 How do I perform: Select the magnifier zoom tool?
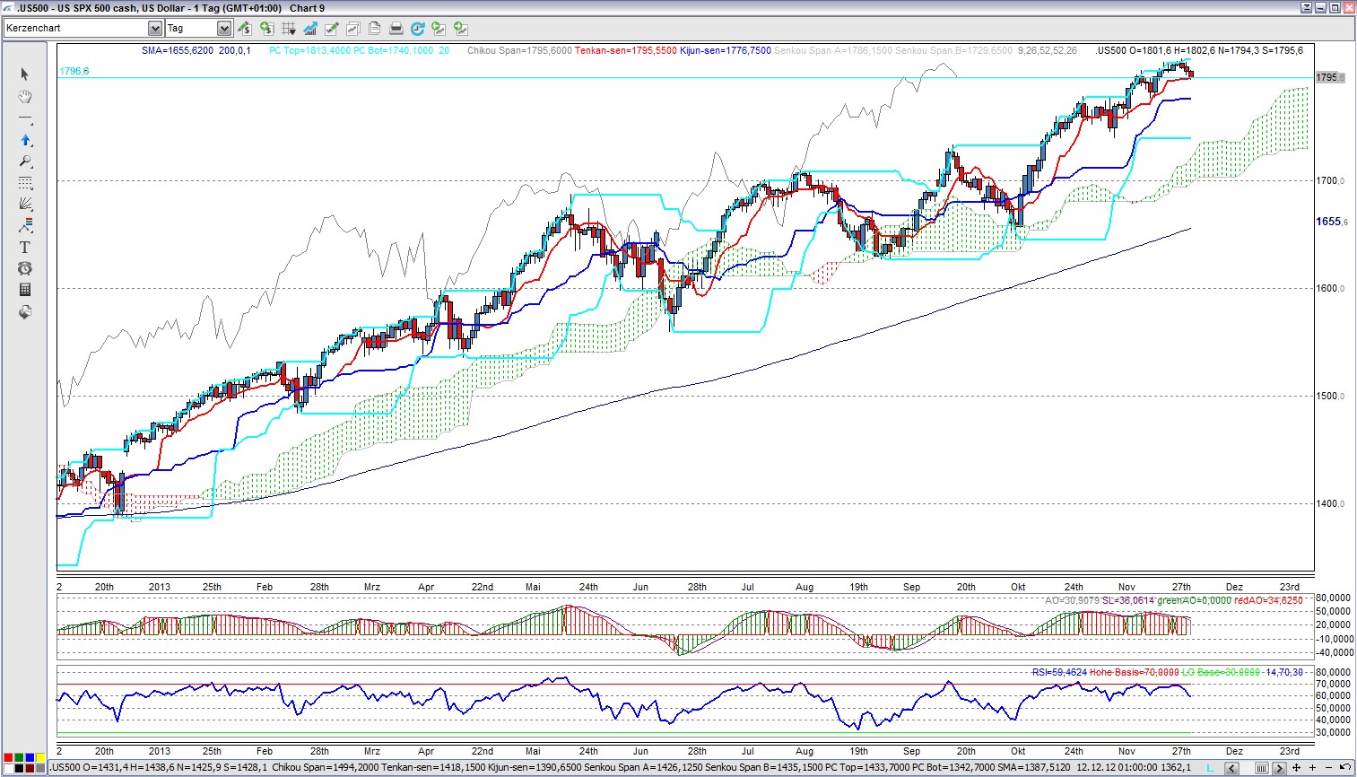coord(24,162)
